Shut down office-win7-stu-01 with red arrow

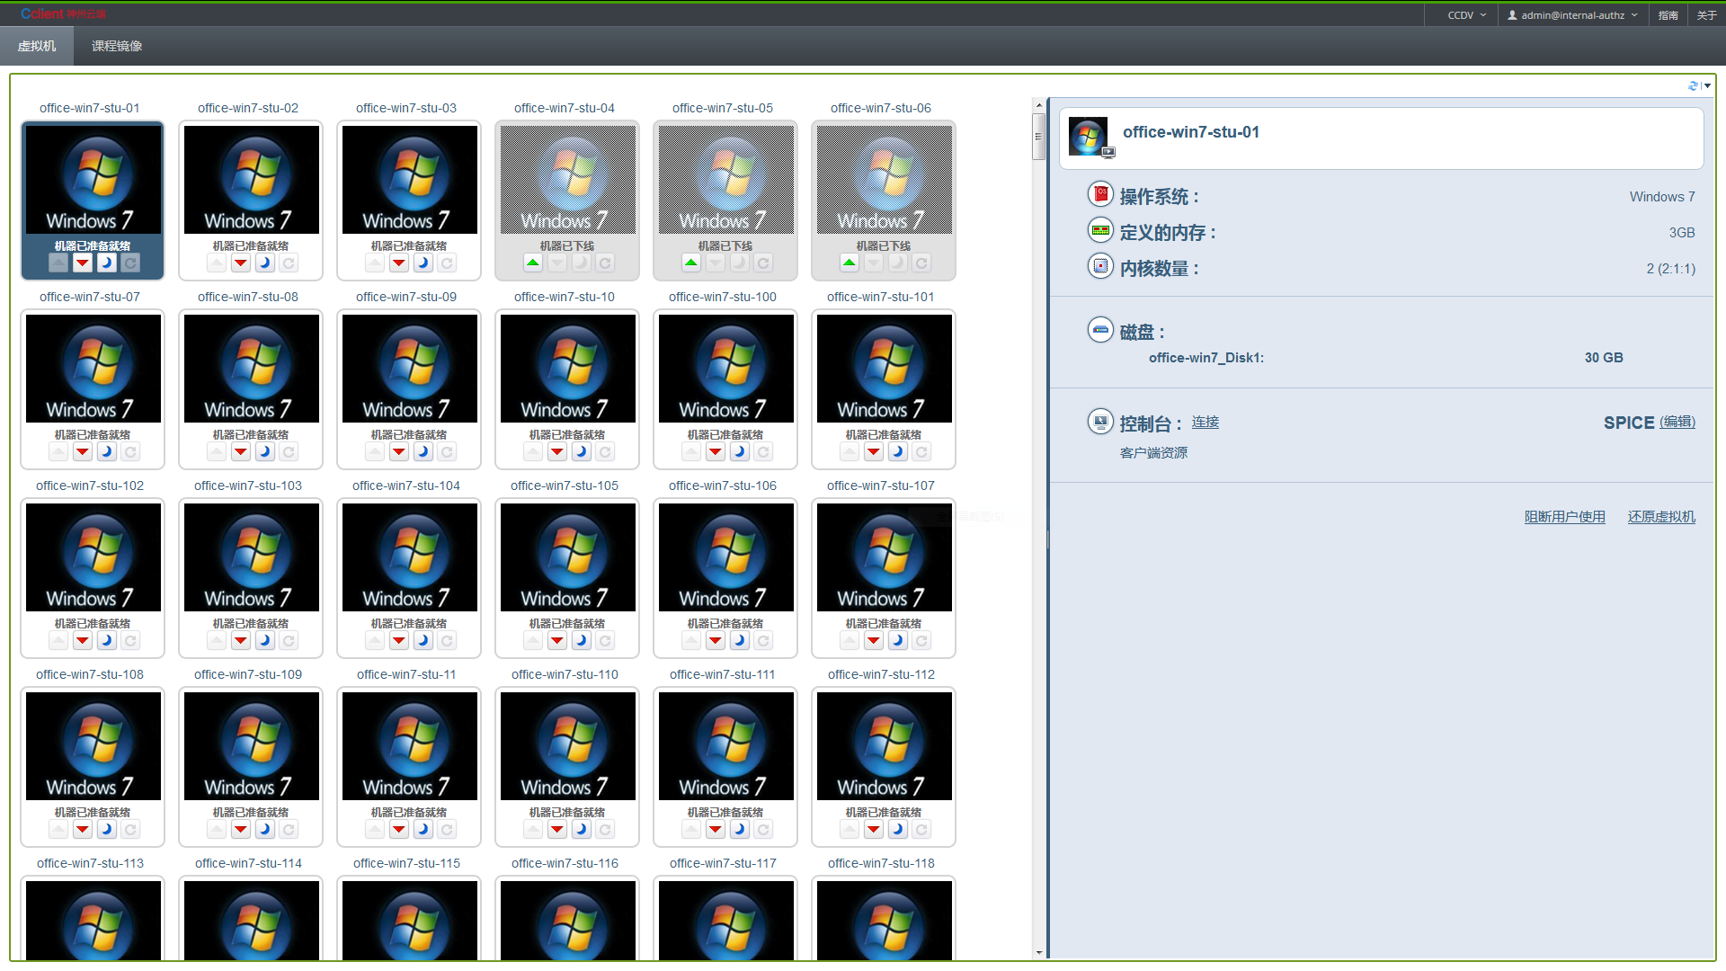83,263
